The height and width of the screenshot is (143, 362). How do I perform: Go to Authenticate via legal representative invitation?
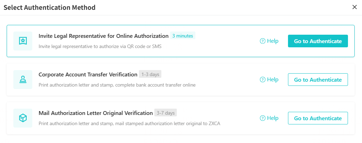point(318,41)
